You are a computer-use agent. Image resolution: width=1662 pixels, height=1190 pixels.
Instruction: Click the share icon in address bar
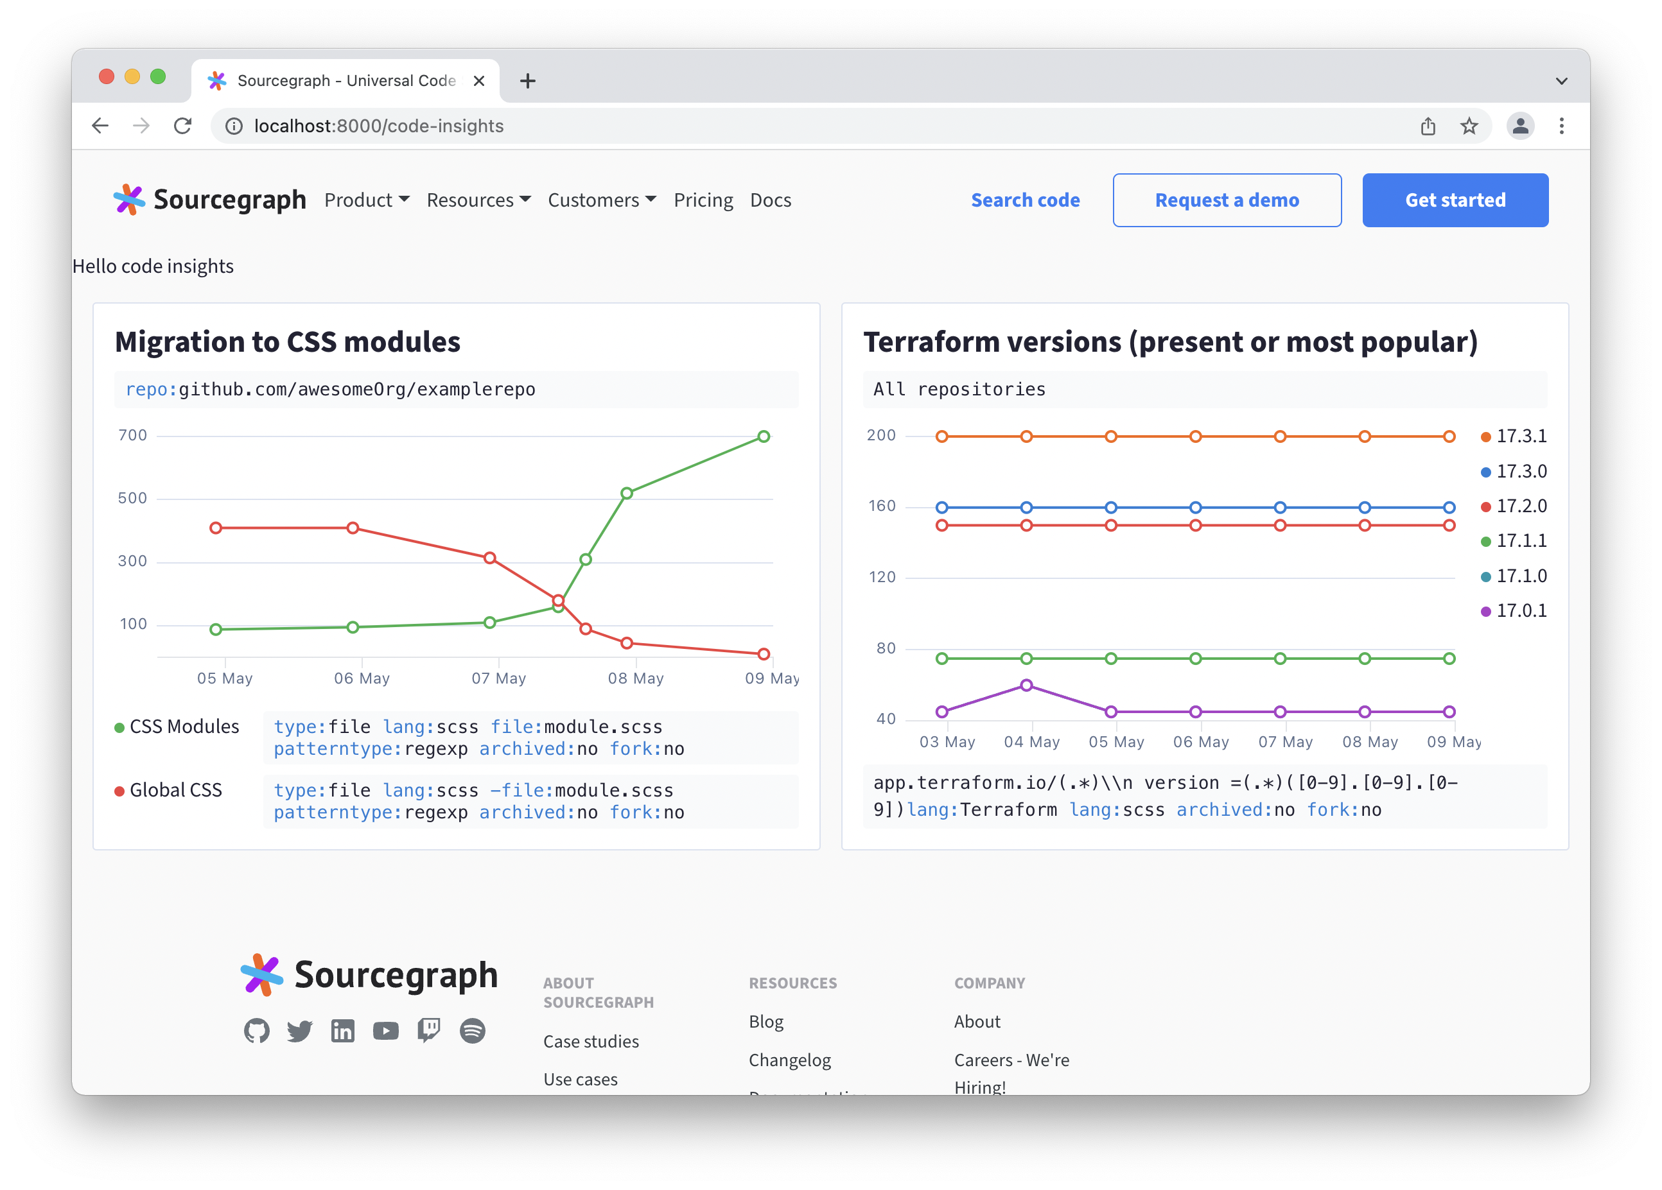pyautogui.click(x=1428, y=126)
